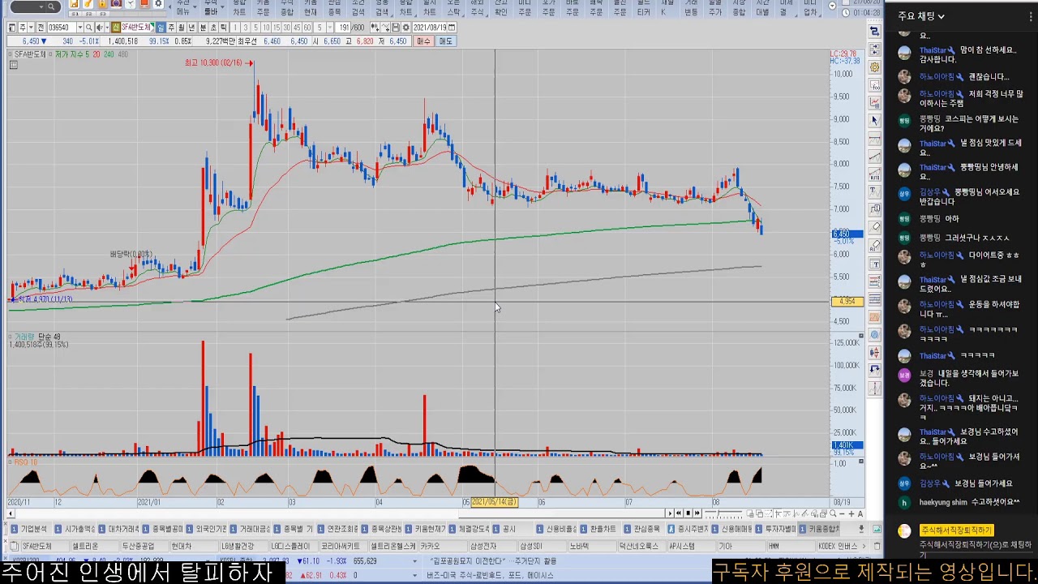
Task: Click the 카카오 watchlist button
Action: coord(442,546)
